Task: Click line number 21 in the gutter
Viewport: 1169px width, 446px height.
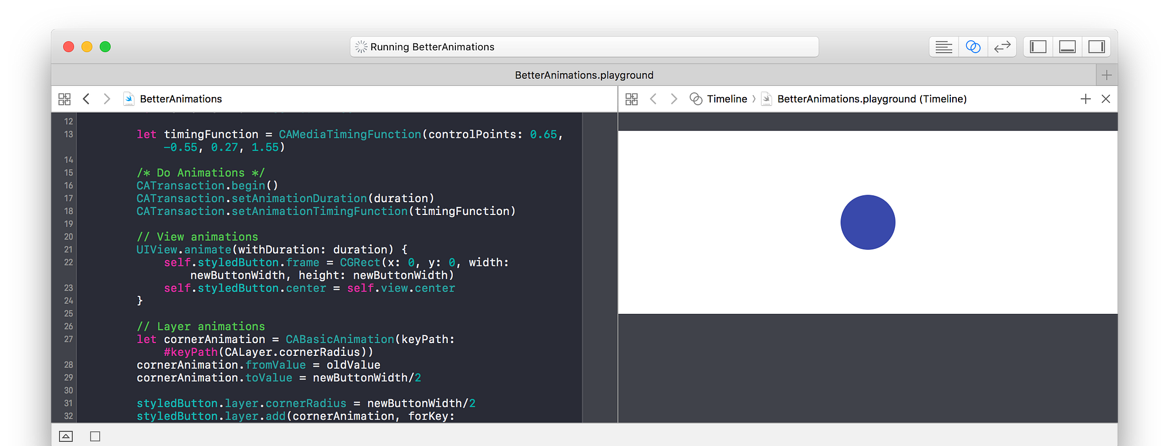Action: tap(68, 250)
